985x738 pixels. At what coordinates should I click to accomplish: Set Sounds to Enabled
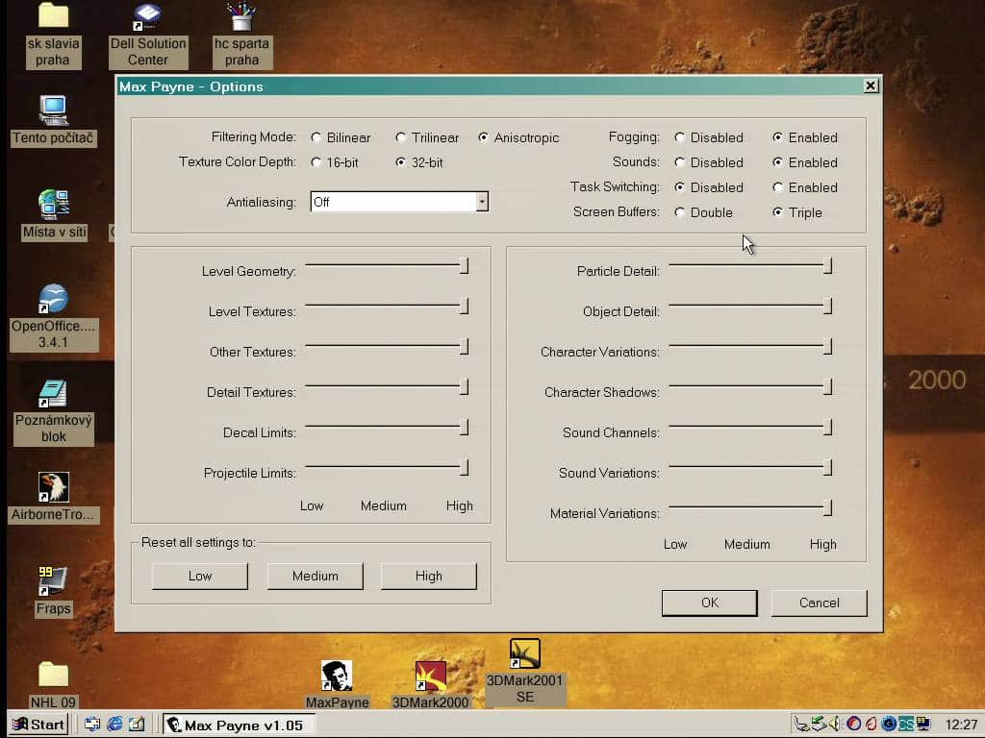[x=777, y=162]
